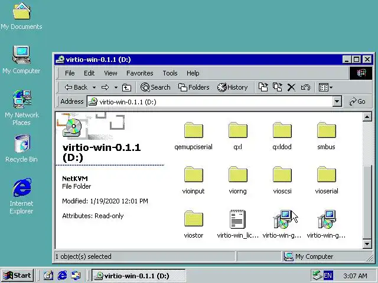Click the Move To toolbar icon
This screenshot has width=378, height=283.
263,87
